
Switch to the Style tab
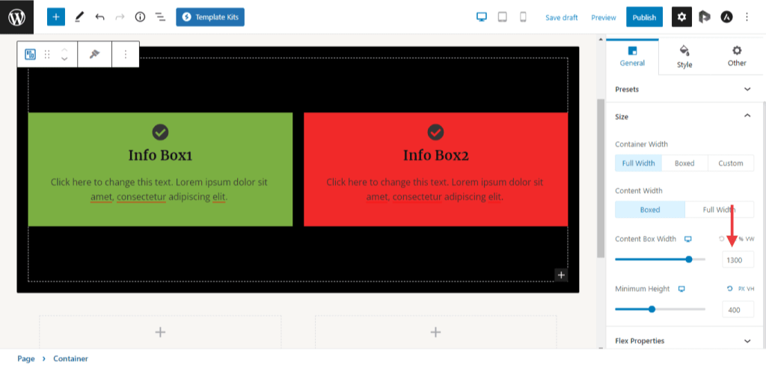pyautogui.click(x=684, y=57)
